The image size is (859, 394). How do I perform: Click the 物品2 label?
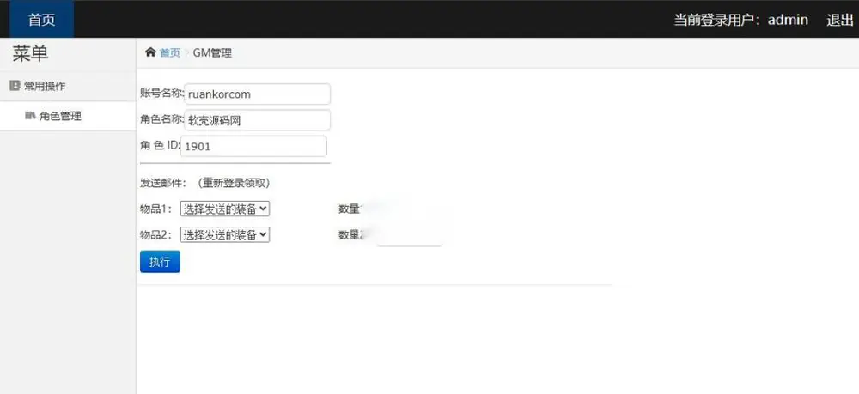click(156, 234)
